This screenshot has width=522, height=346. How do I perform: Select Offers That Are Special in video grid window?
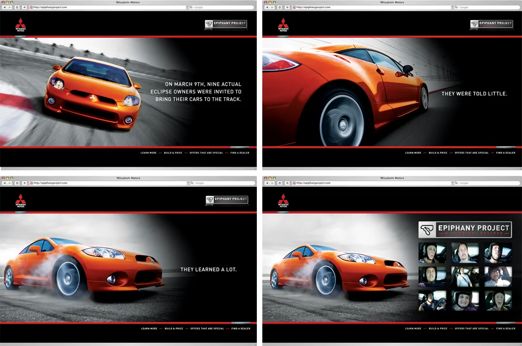471,328
